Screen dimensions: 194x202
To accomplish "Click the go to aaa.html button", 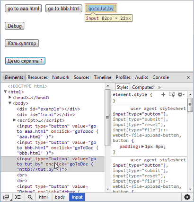I will (x=23, y=9).
